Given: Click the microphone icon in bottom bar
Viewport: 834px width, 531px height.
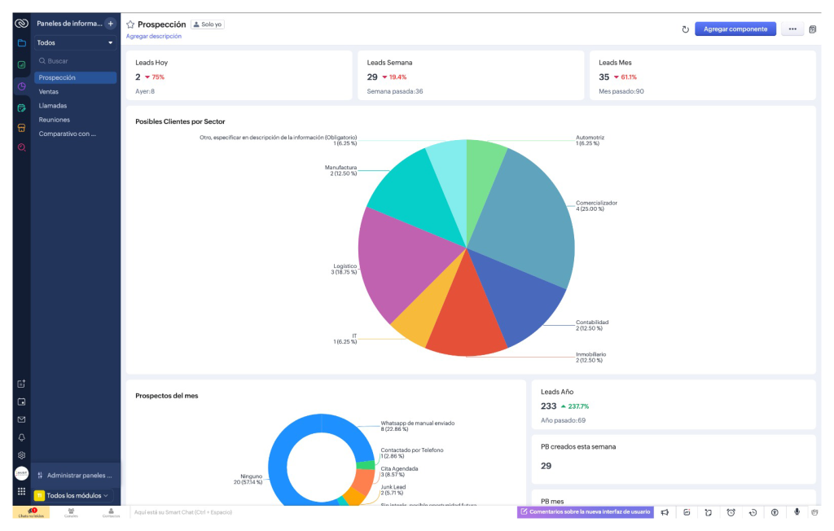Looking at the screenshot, I should click(x=797, y=512).
